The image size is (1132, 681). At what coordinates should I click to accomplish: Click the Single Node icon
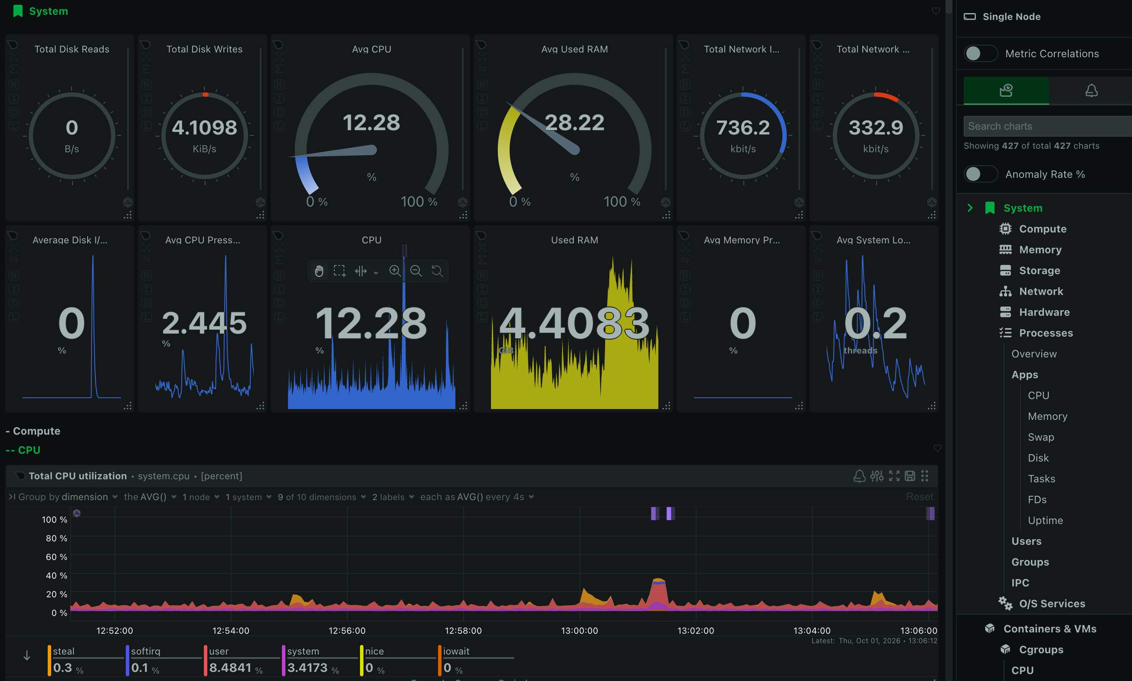point(969,16)
